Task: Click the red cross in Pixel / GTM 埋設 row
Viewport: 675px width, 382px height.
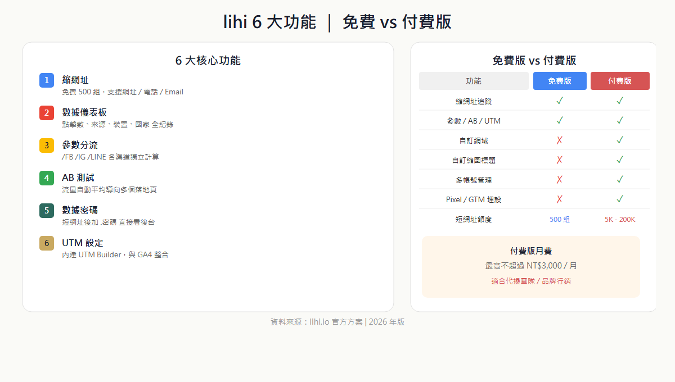Action: tap(560, 199)
